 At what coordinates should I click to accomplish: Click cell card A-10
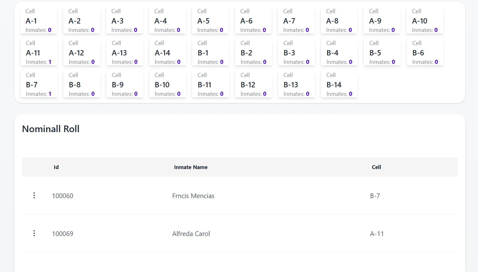click(425, 21)
